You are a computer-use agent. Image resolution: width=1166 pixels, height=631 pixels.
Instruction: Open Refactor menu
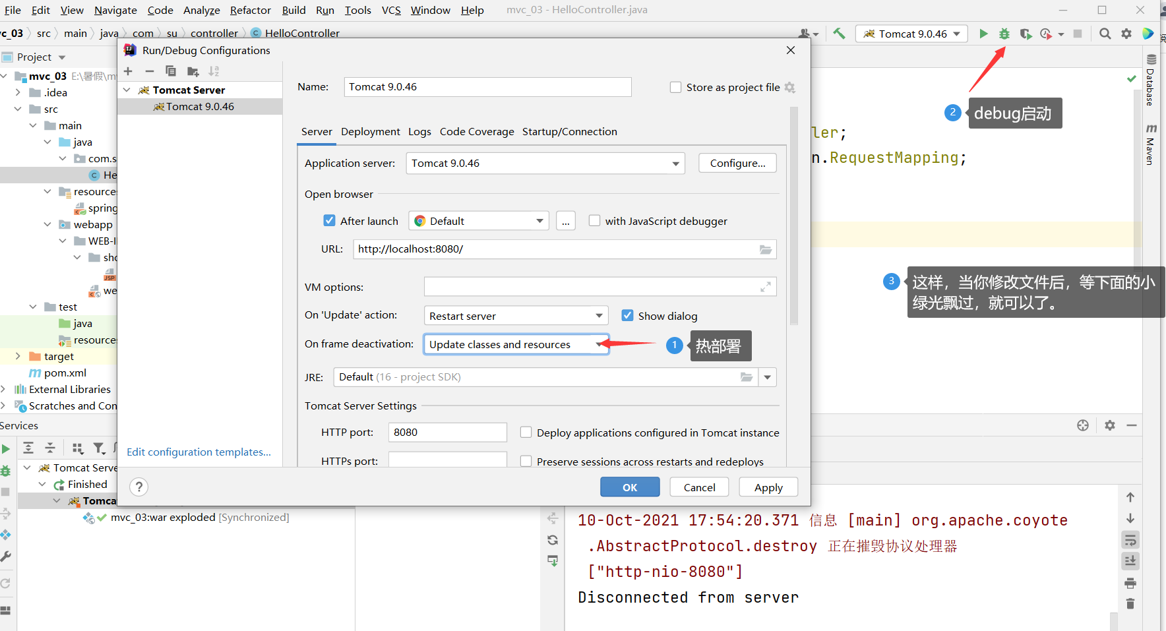tap(251, 10)
